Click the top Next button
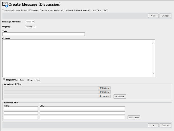 tap(153, 16)
